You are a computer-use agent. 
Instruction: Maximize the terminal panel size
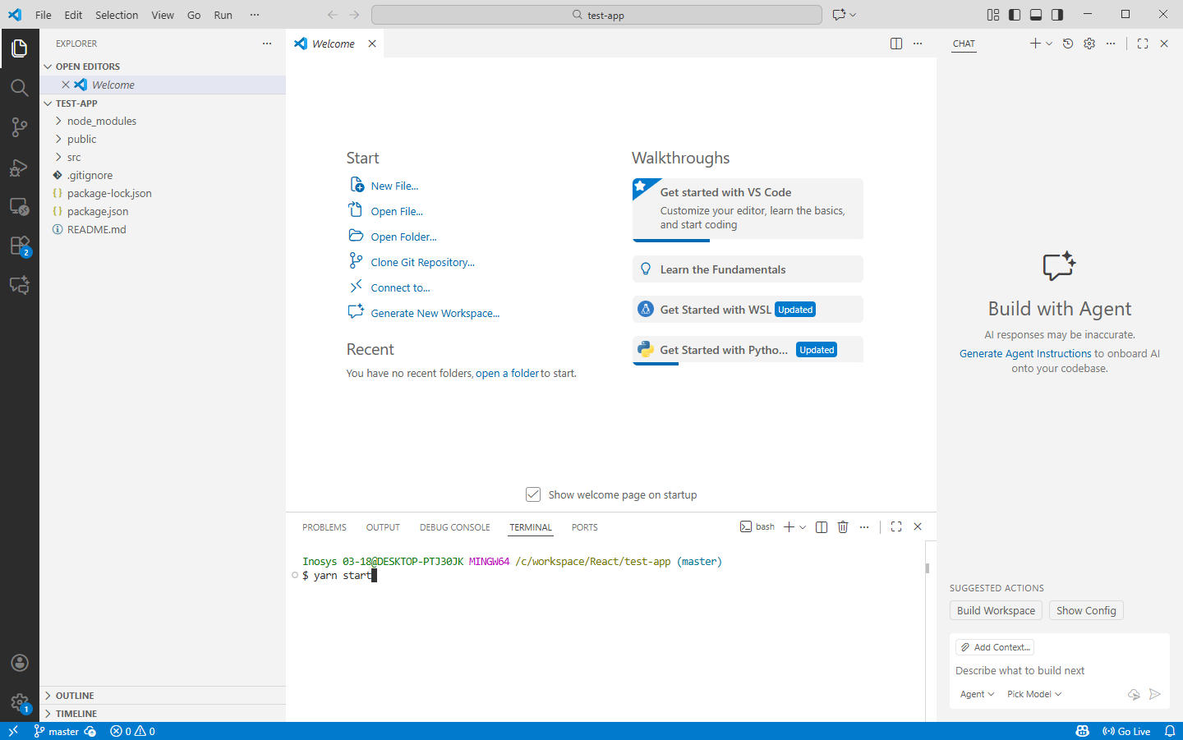tap(896, 527)
